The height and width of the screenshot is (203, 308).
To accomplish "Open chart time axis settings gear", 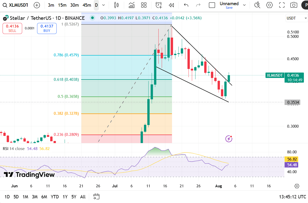I will [297, 186].
